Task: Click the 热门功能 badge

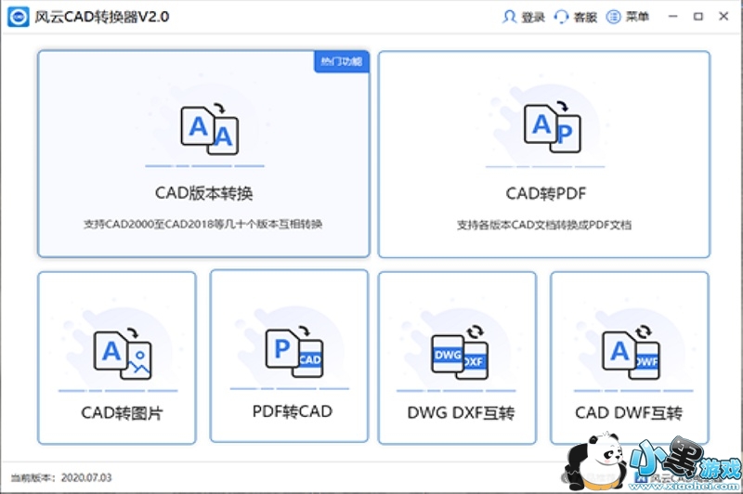Action: [x=341, y=61]
